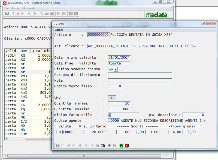Click the Codice testo fisso field
The width and height of the screenshot is (218, 160).
pos(115,86)
